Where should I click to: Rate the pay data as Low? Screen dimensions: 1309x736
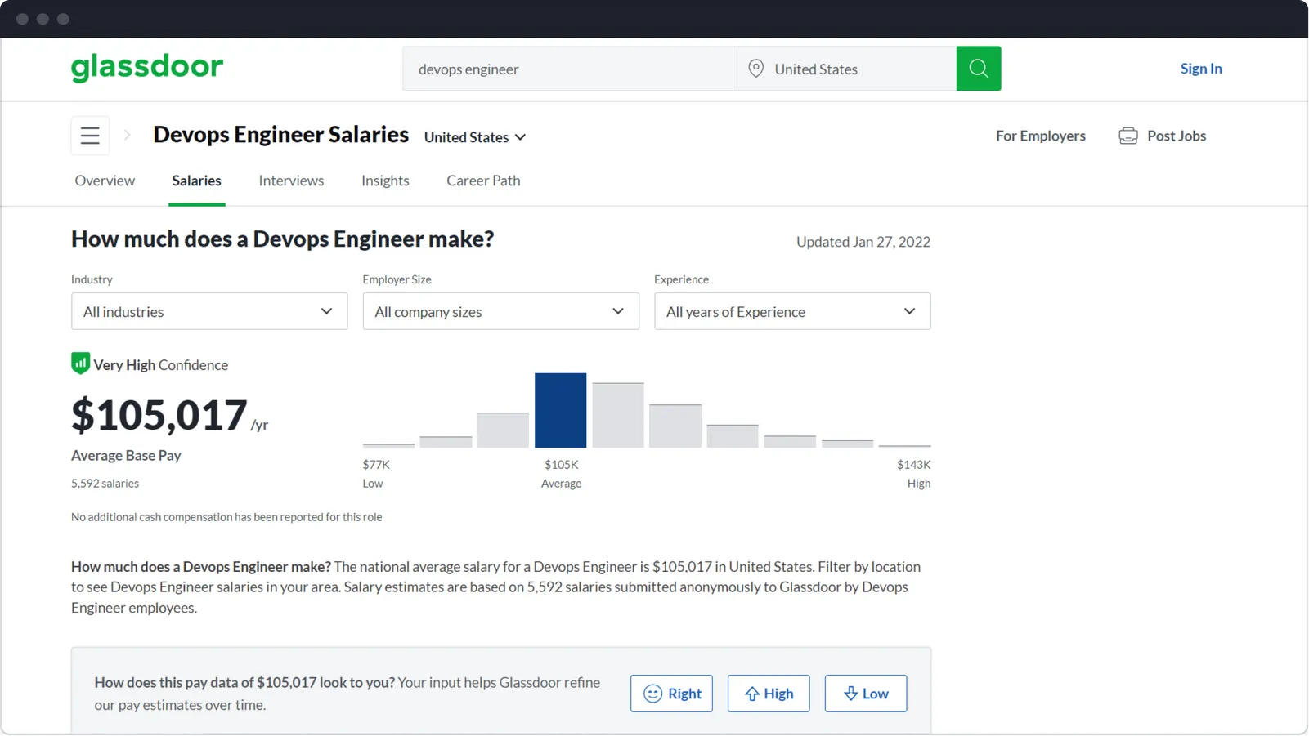coord(865,694)
